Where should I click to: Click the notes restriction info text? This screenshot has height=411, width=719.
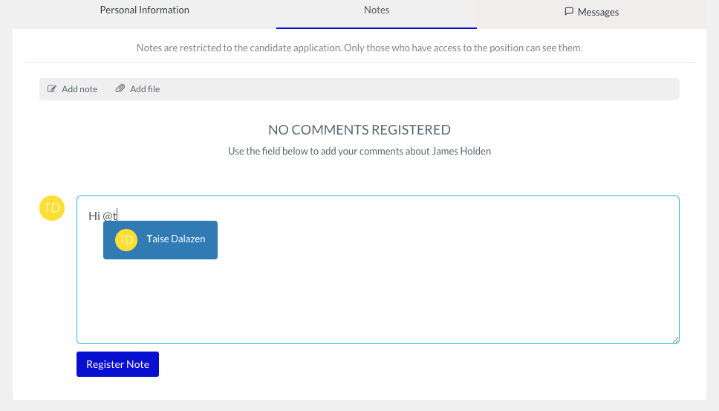tap(359, 48)
